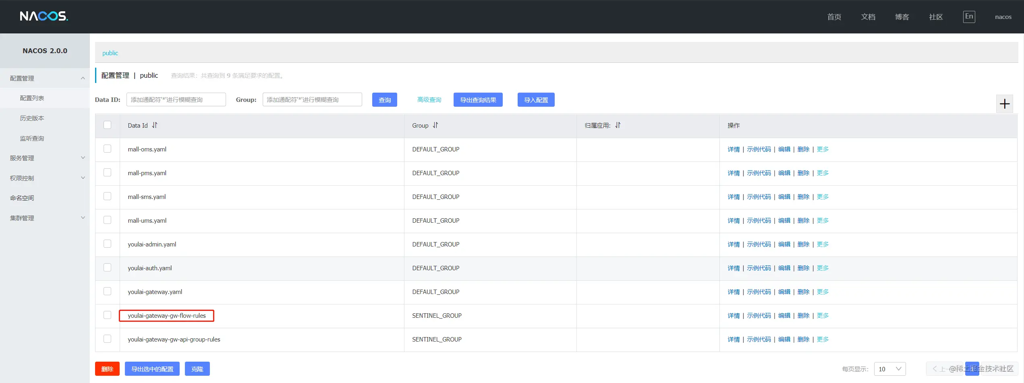Click the 导入配置 button

(x=536, y=100)
